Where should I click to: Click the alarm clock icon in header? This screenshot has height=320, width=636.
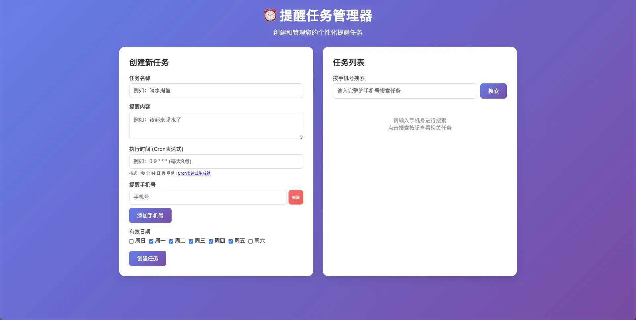click(270, 16)
